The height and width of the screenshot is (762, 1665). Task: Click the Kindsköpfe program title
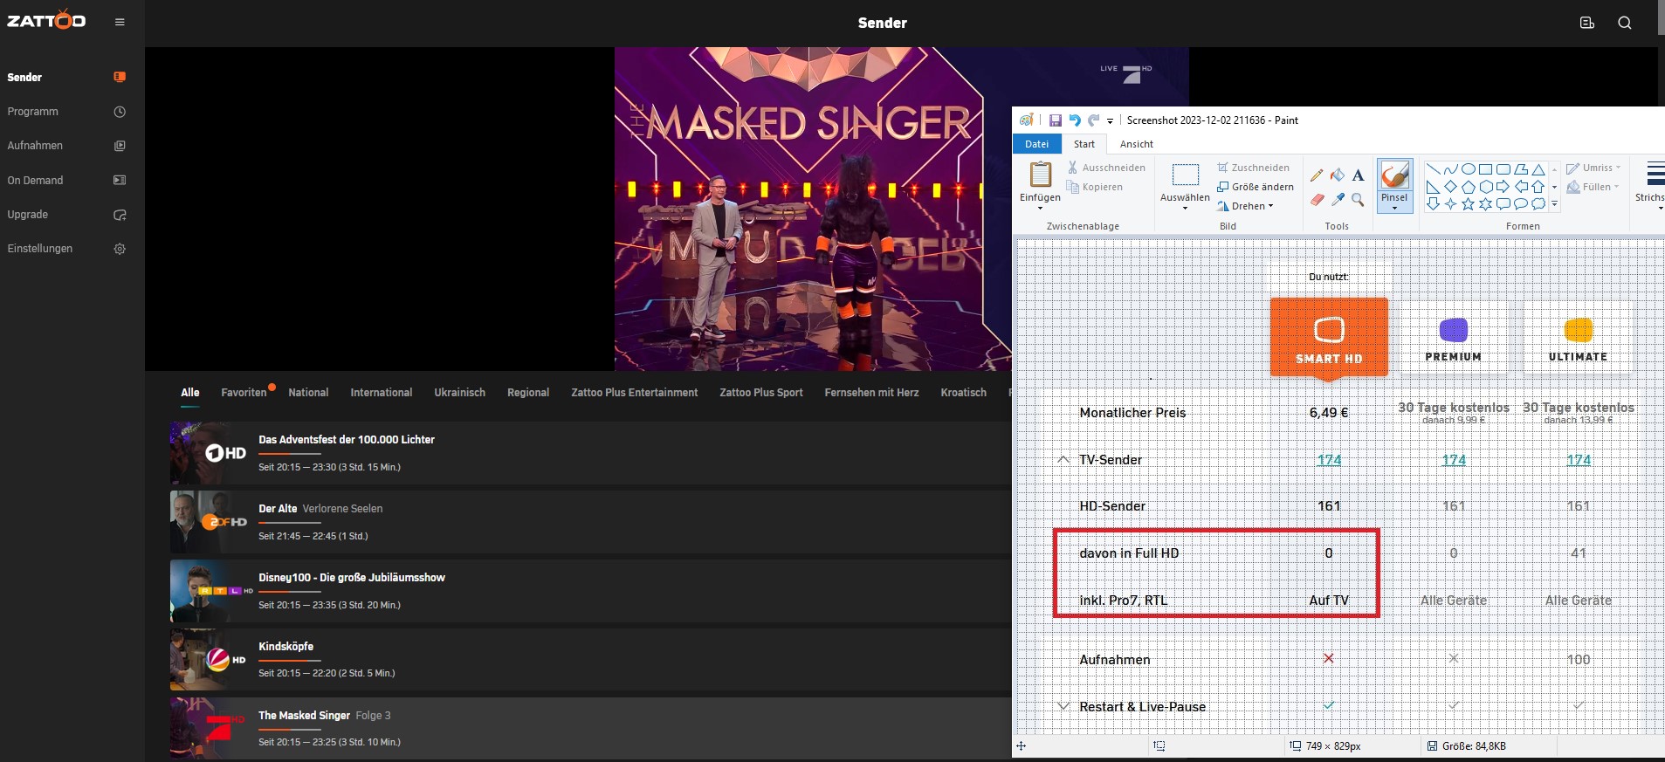point(286,647)
